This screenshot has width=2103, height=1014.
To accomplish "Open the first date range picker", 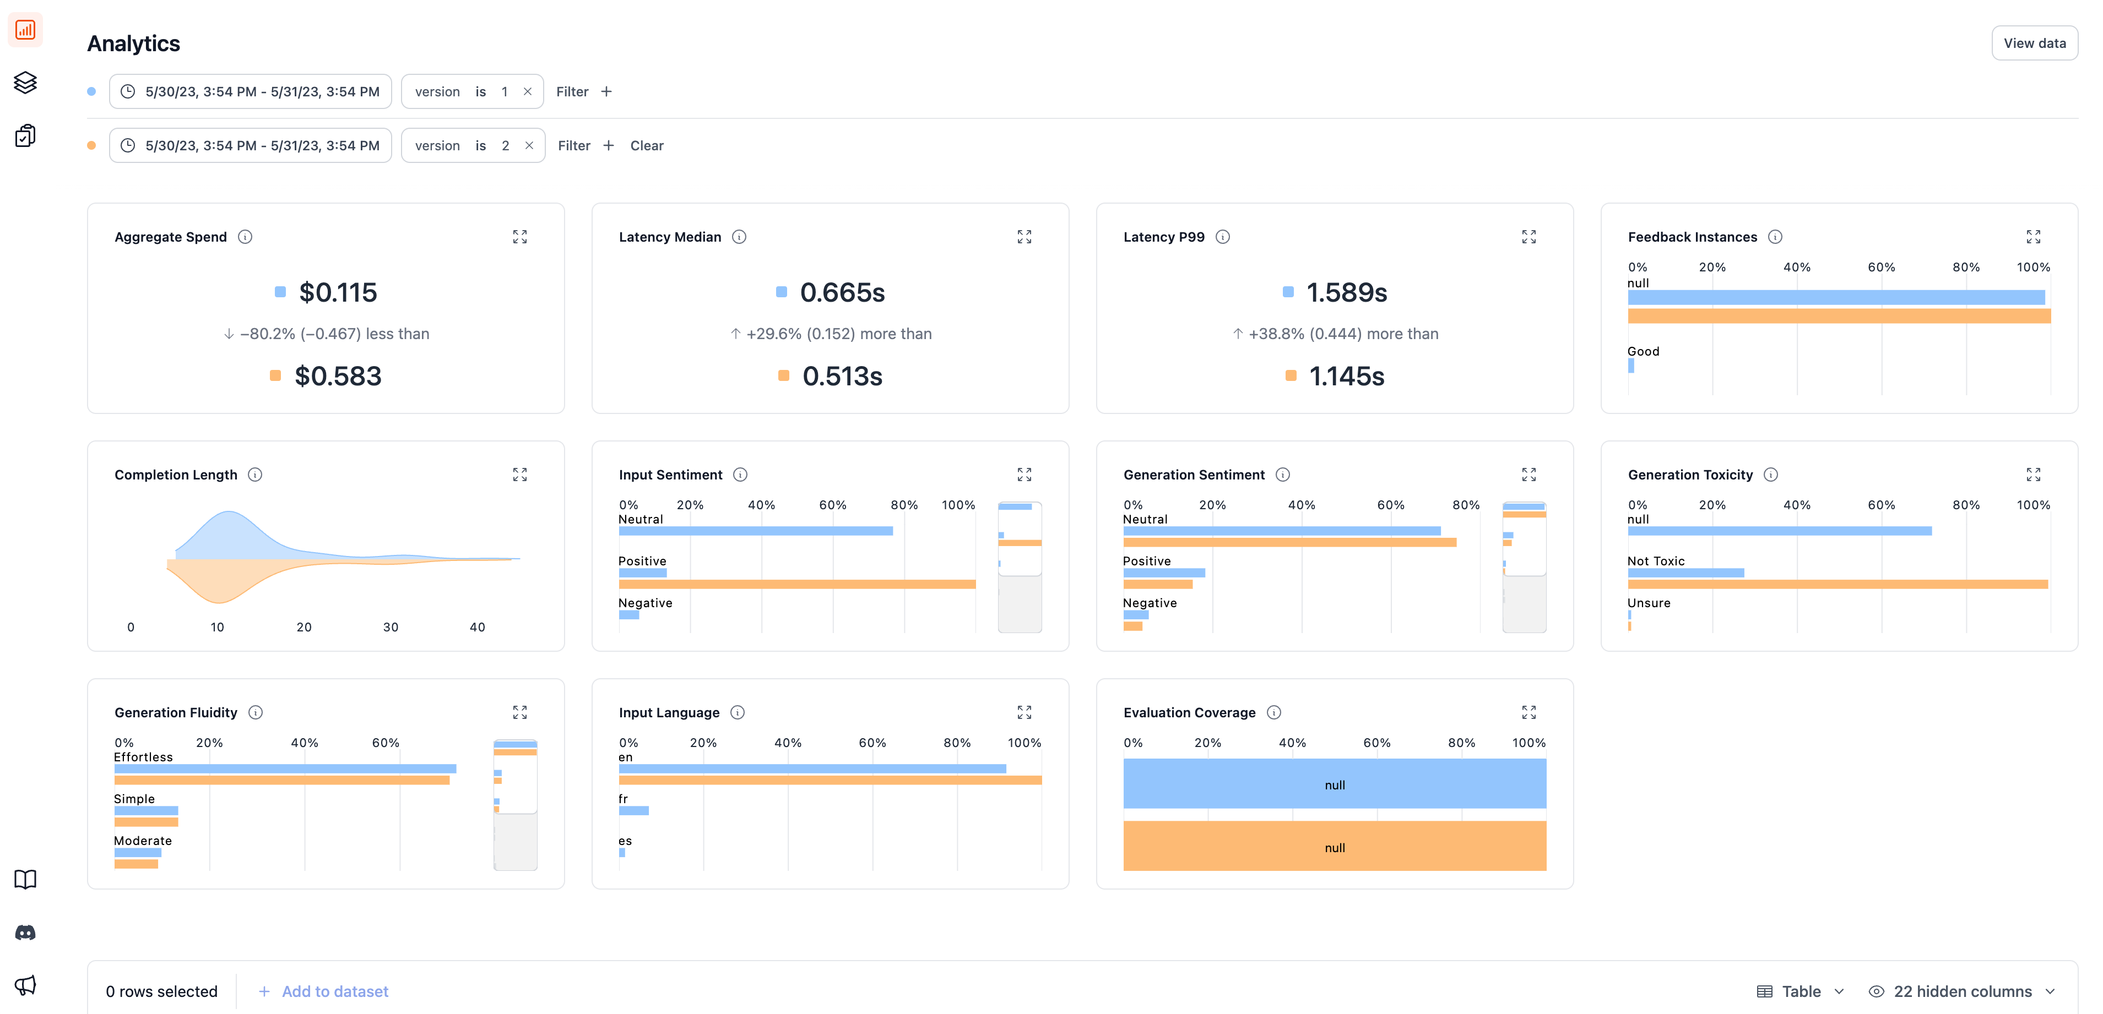I will pyautogui.click(x=251, y=91).
